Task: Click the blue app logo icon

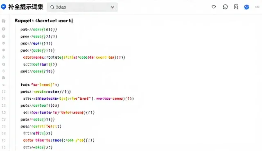Action: [x=4, y=7]
